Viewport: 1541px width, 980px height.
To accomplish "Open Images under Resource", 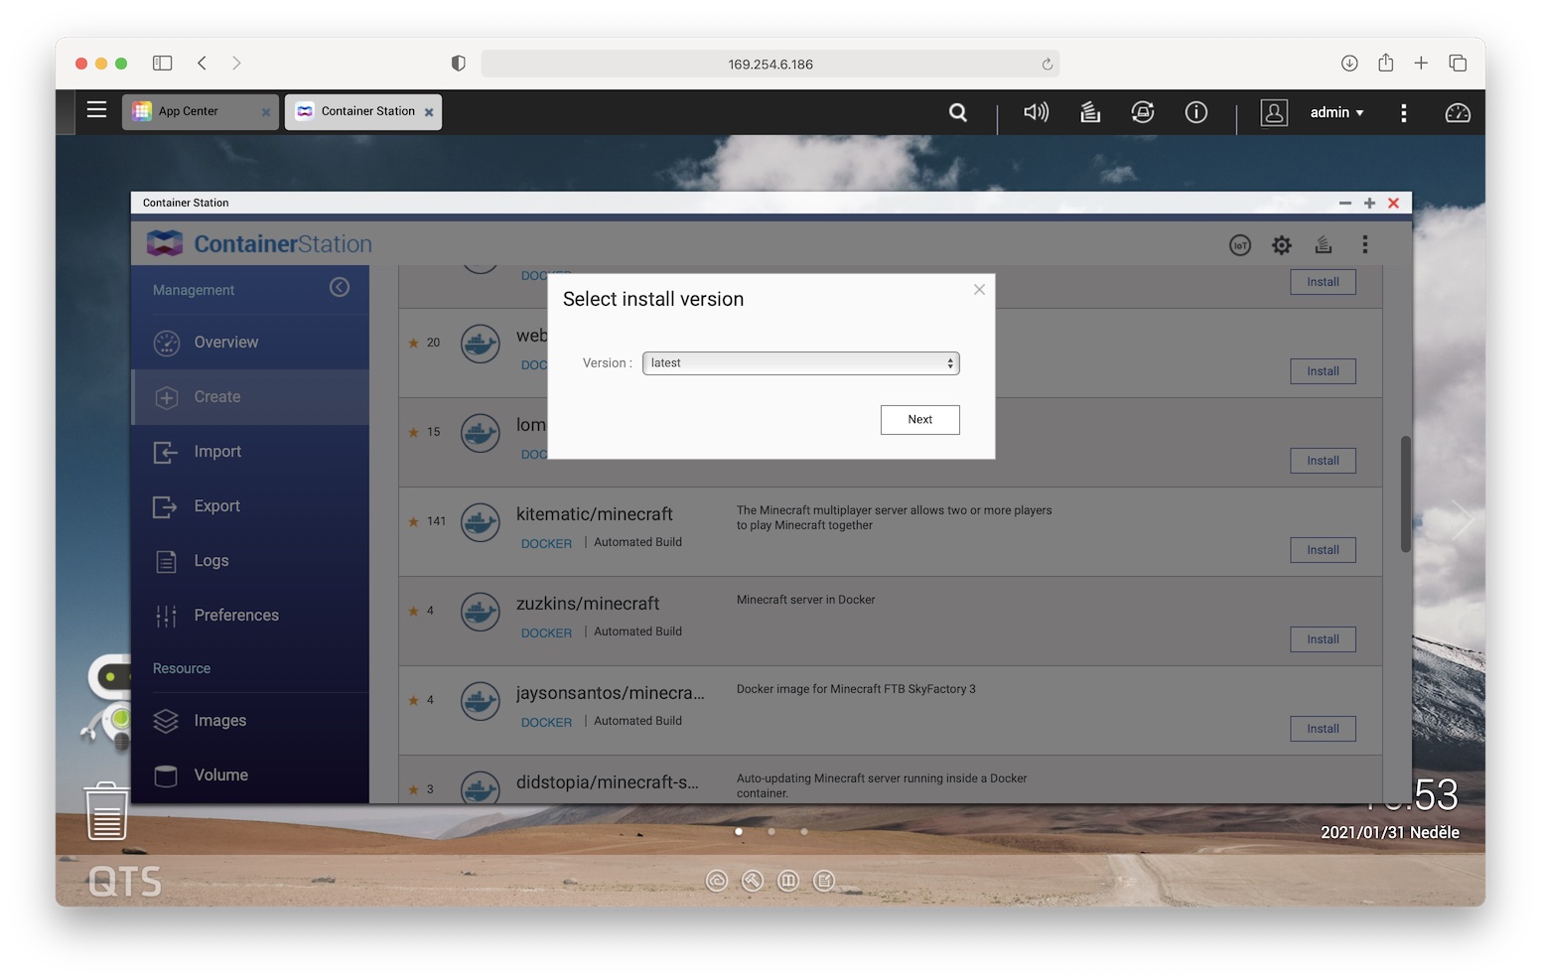I will point(219,721).
